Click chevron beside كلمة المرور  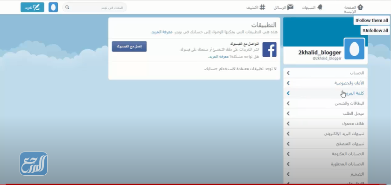tap(288, 93)
